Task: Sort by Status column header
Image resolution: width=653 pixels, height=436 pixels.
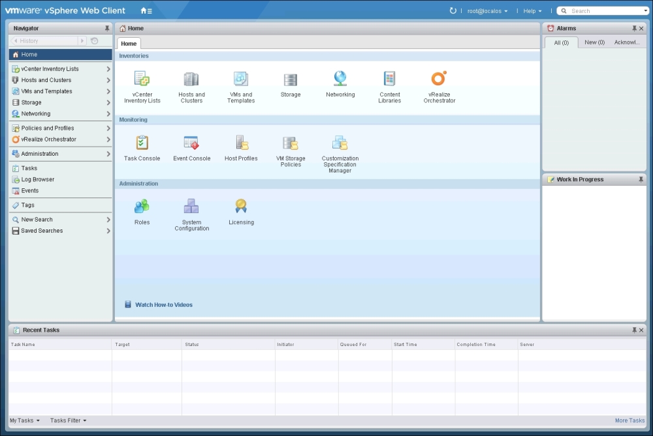Action: [228, 345]
